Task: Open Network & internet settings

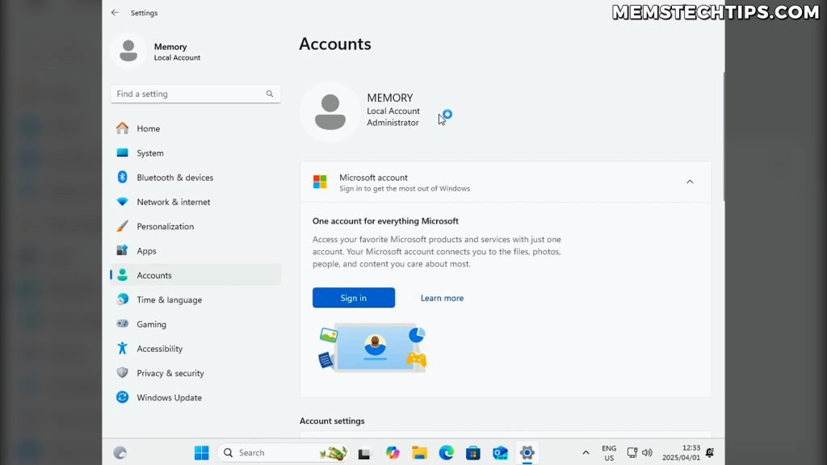Action: 172,202
